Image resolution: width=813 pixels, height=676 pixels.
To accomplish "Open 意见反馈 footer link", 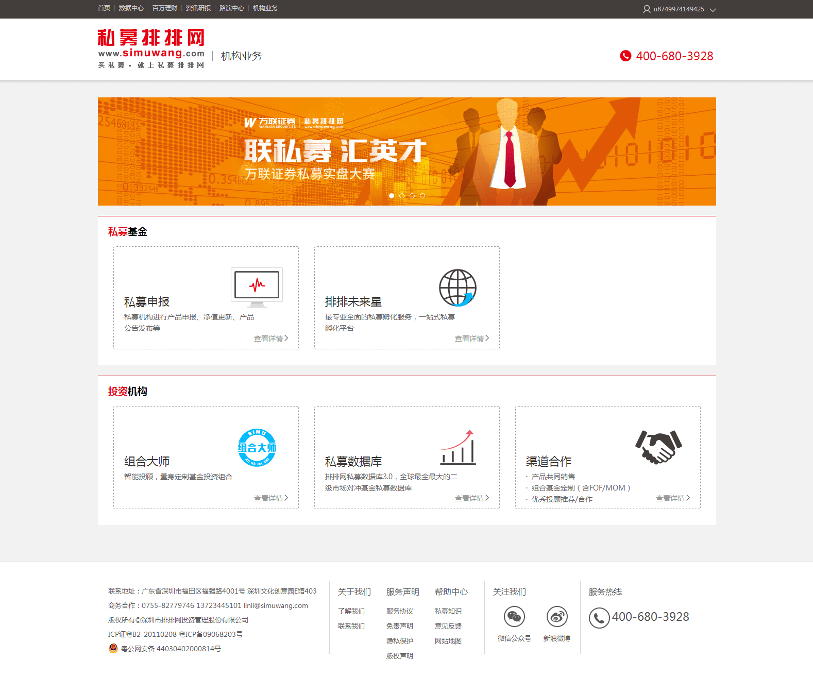I will (448, 626).
